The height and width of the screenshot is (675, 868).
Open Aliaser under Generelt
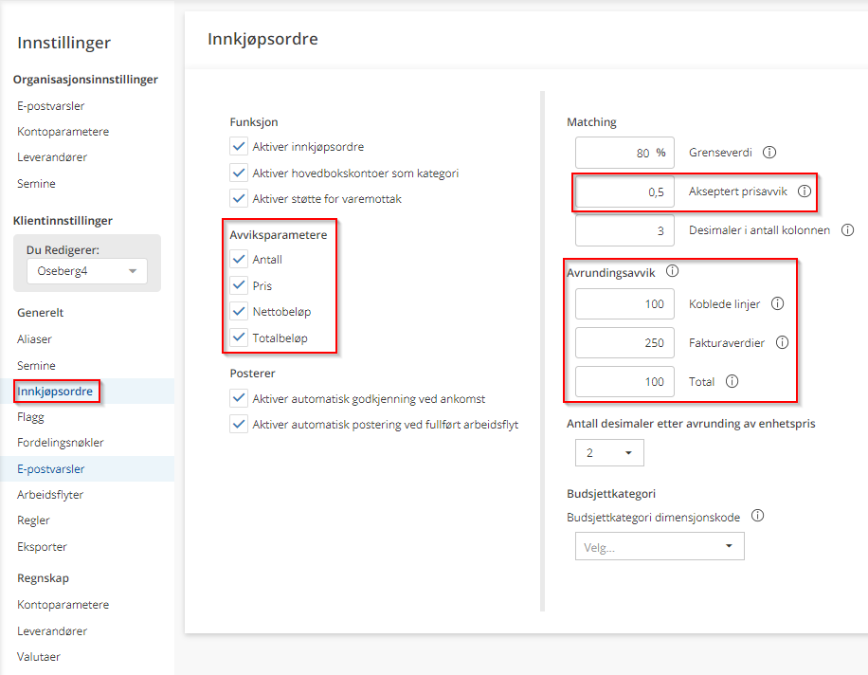pos(35,338)
